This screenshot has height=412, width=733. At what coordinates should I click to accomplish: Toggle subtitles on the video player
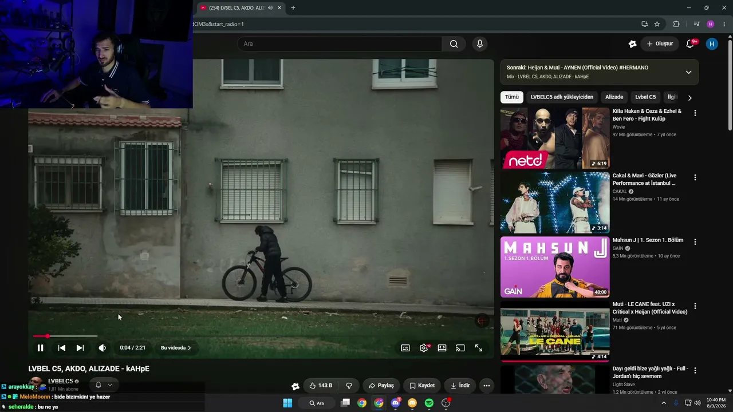pos(405,348)
